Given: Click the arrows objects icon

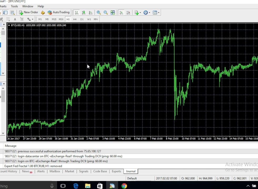Looking at the screenshot, I should coord(29,19).
